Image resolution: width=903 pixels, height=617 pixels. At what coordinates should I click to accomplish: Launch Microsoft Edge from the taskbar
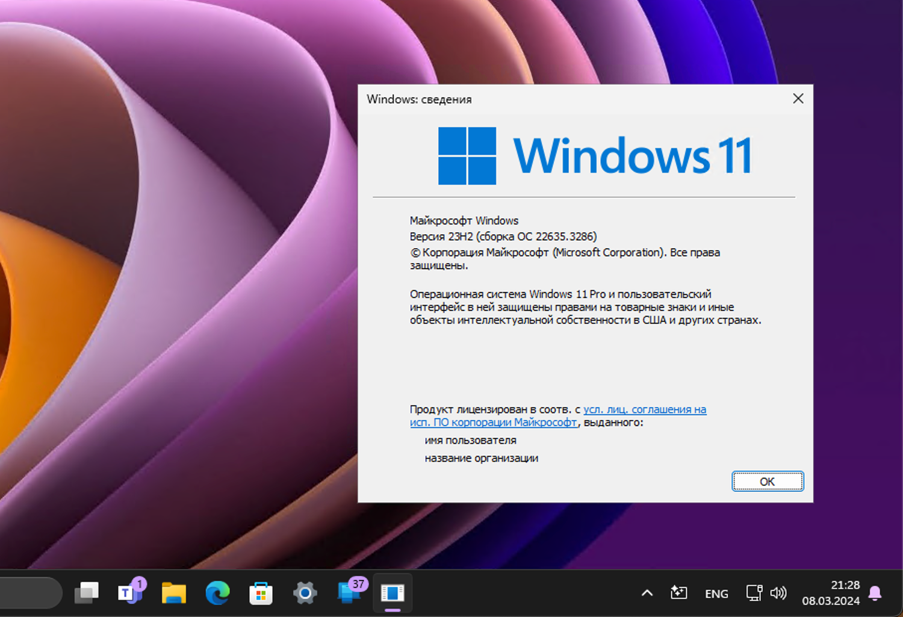coord(217,593)
